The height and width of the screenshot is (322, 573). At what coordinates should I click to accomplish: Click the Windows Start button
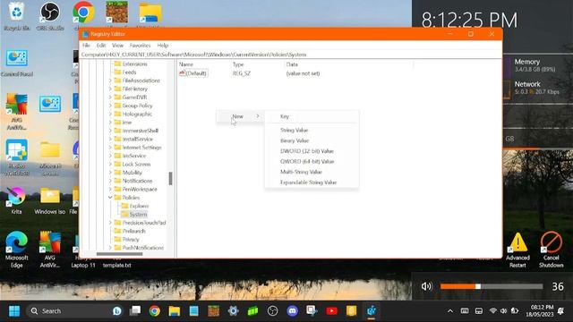point(14,311)
